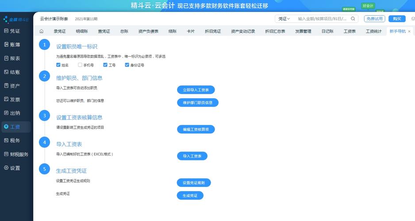The width and height of the screenshot is (415, 221).
Task: Switch to the 资产负债表 tab
Action: (x=148, y=31)
